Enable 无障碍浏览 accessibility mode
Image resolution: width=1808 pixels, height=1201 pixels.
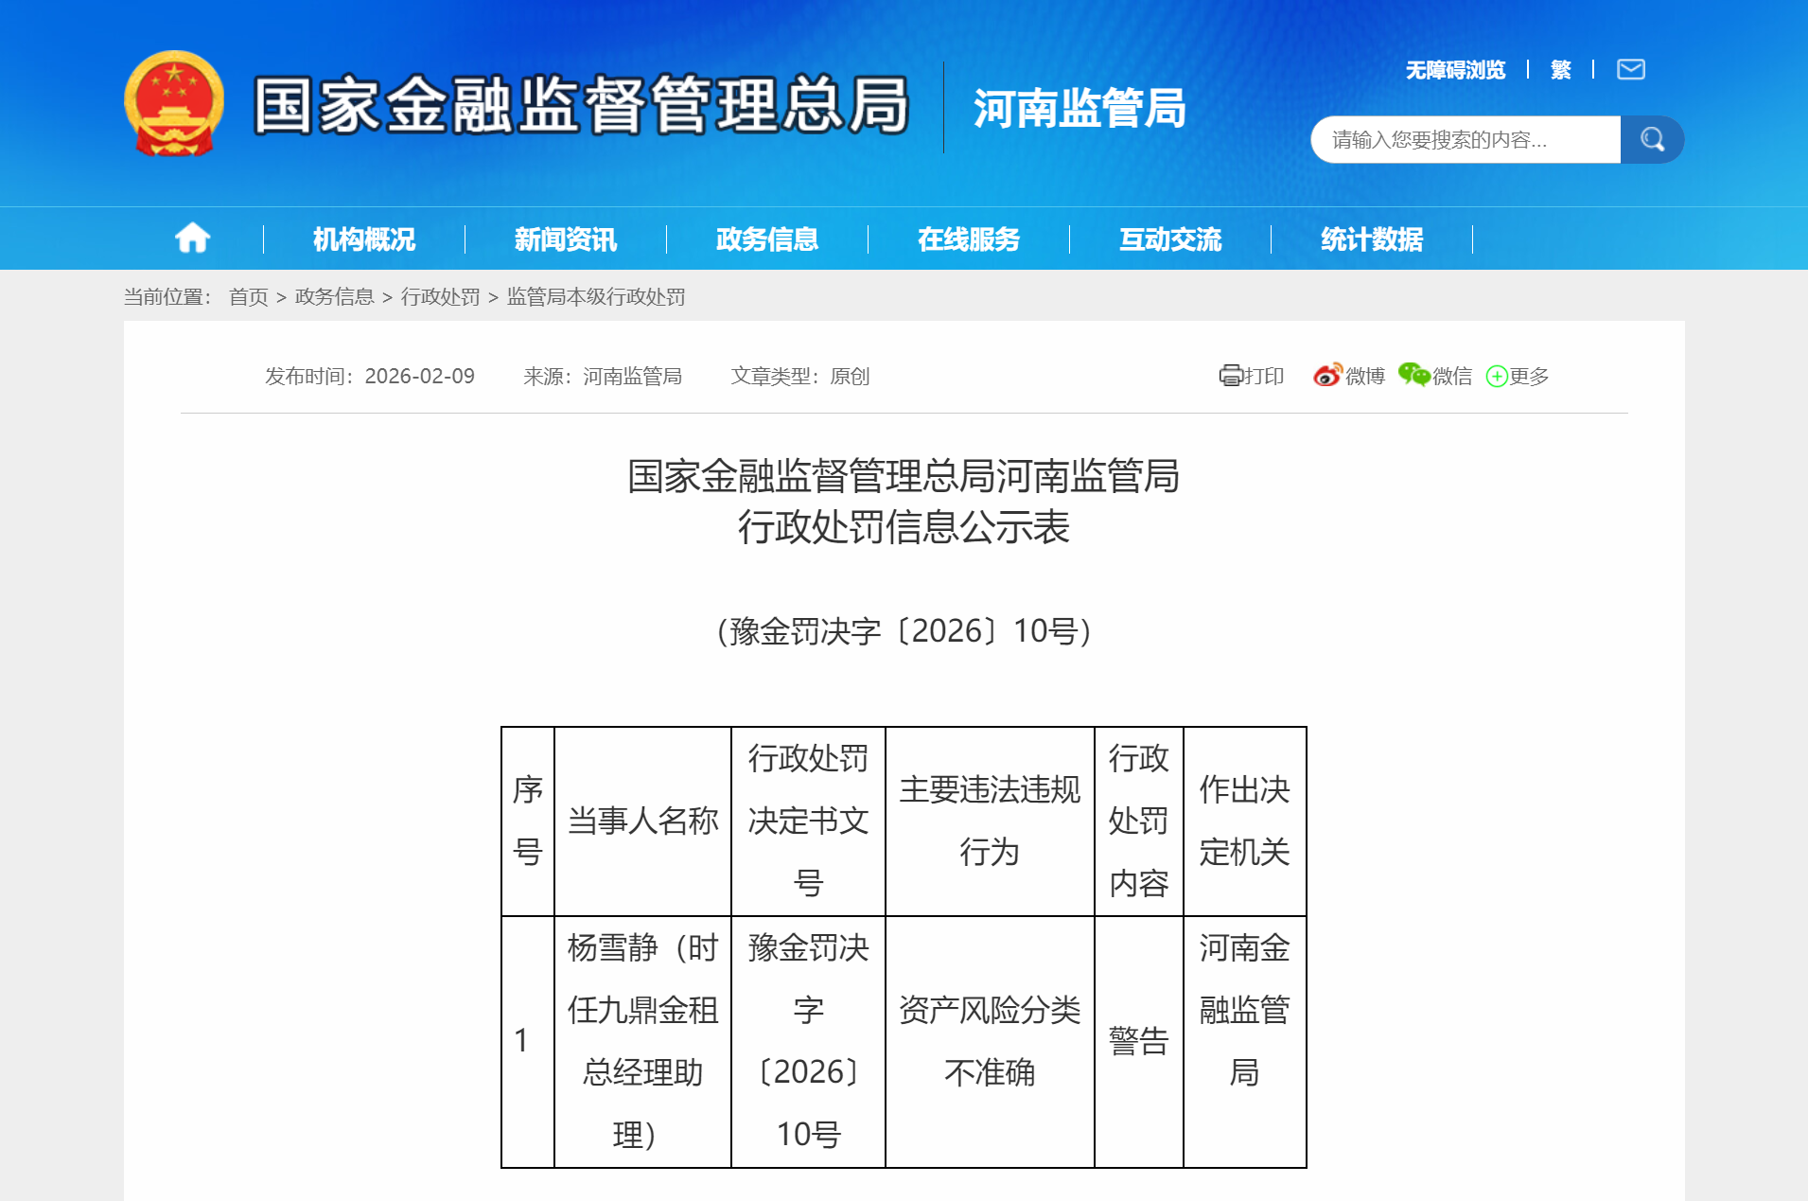tap(1455, 70)
